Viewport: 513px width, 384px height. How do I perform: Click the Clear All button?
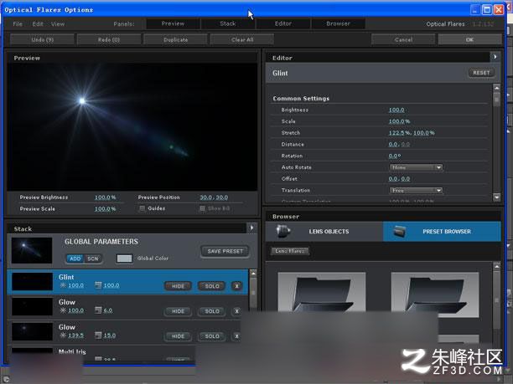point(242,39)
